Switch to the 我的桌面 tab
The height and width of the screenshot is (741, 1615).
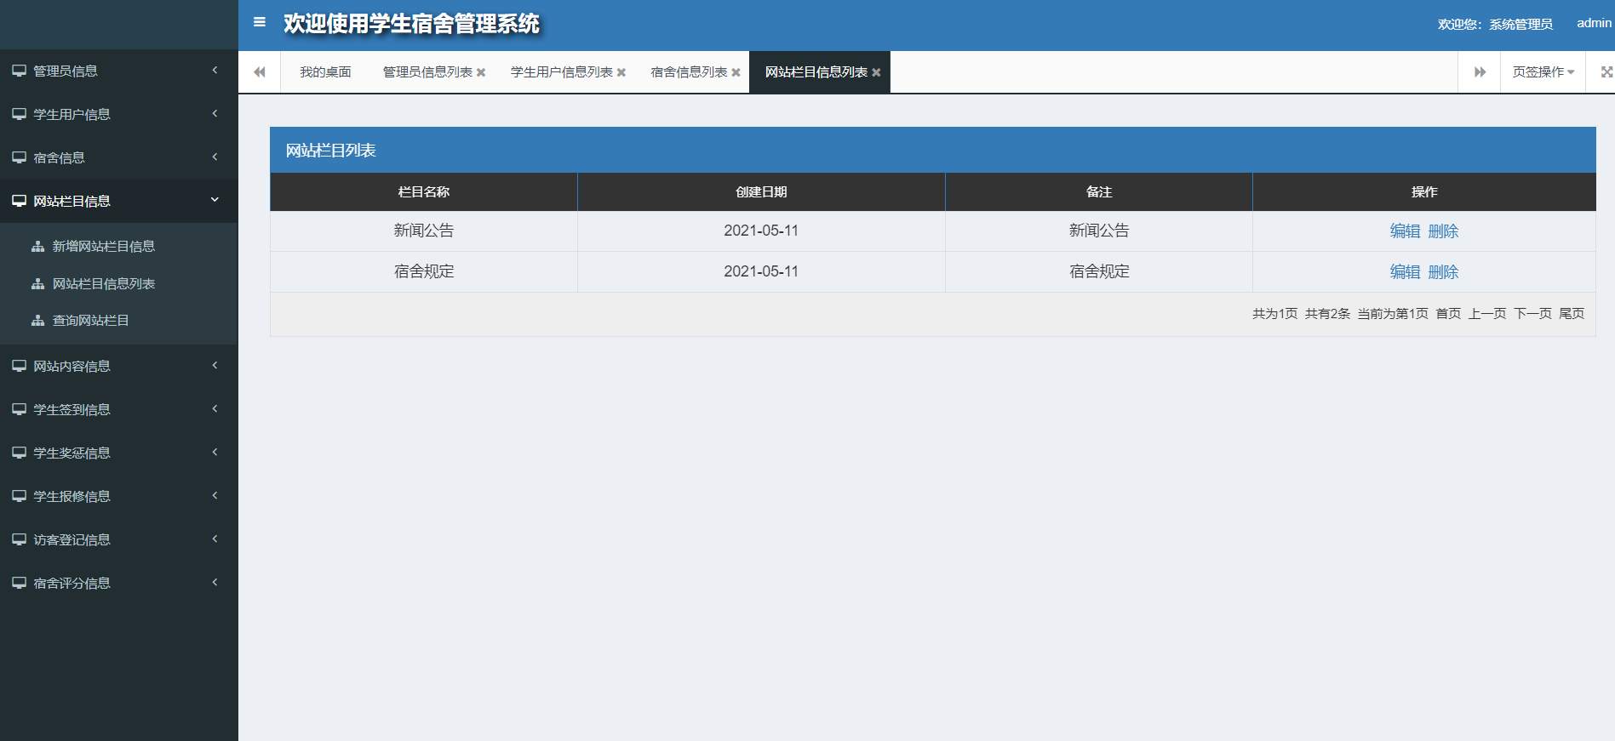(325, 72)
